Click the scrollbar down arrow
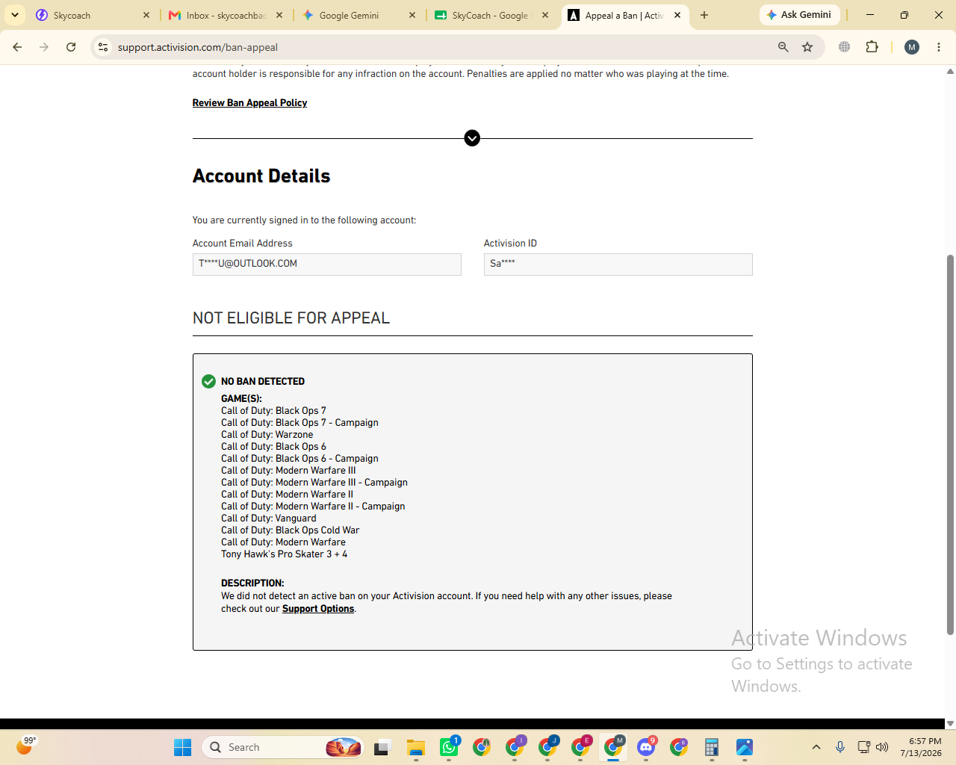 pos(950,723)
